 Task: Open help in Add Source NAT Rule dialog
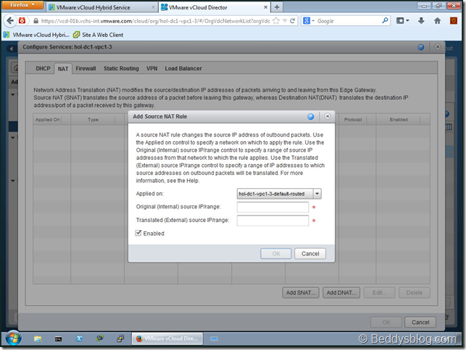point(311,116)
